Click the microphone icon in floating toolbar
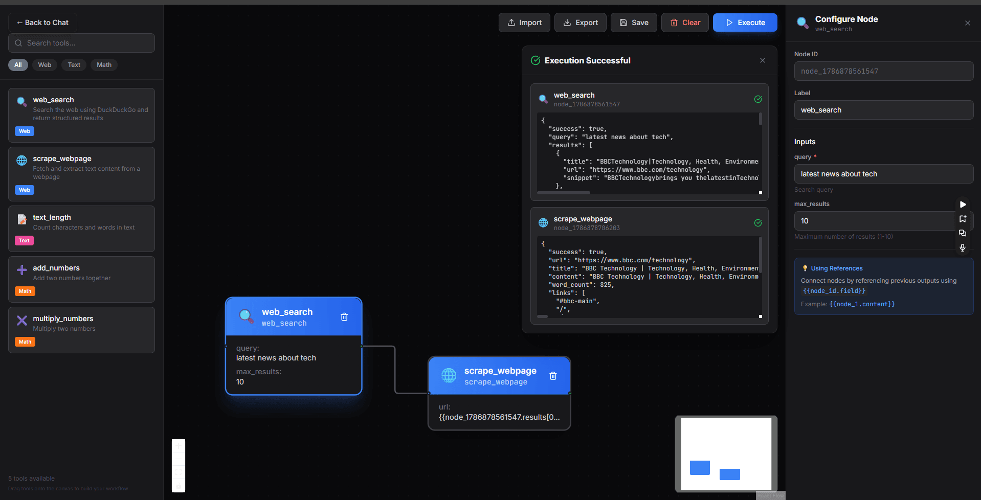Viewport: 981px width, 500px height. (x=963, y=247)
